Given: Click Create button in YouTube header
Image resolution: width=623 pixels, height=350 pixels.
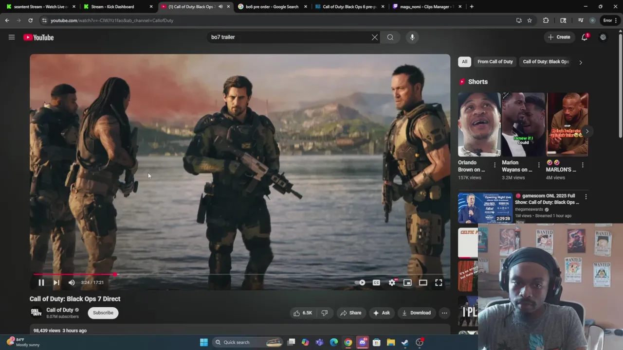Looking at the screenshot, I should pyautogui.click(x=559, y=37).
